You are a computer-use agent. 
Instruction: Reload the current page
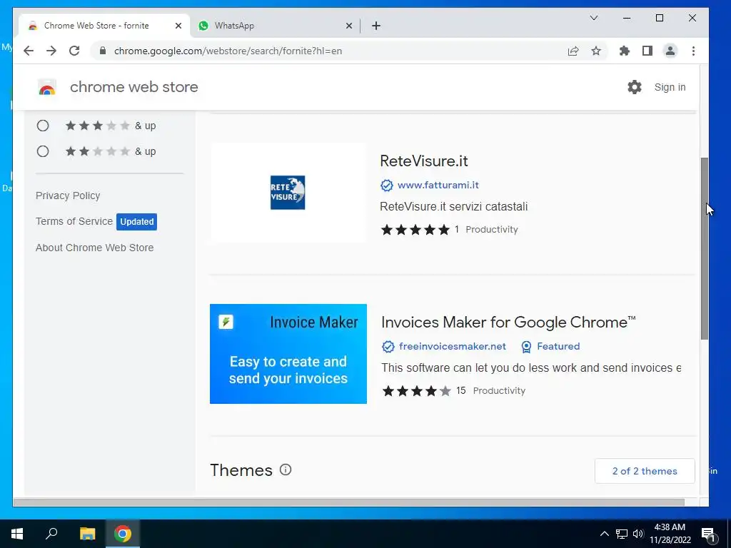(74, 51)
